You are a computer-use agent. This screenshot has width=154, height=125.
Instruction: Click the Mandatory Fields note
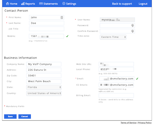pyautogui.click(x=14, y=106)
